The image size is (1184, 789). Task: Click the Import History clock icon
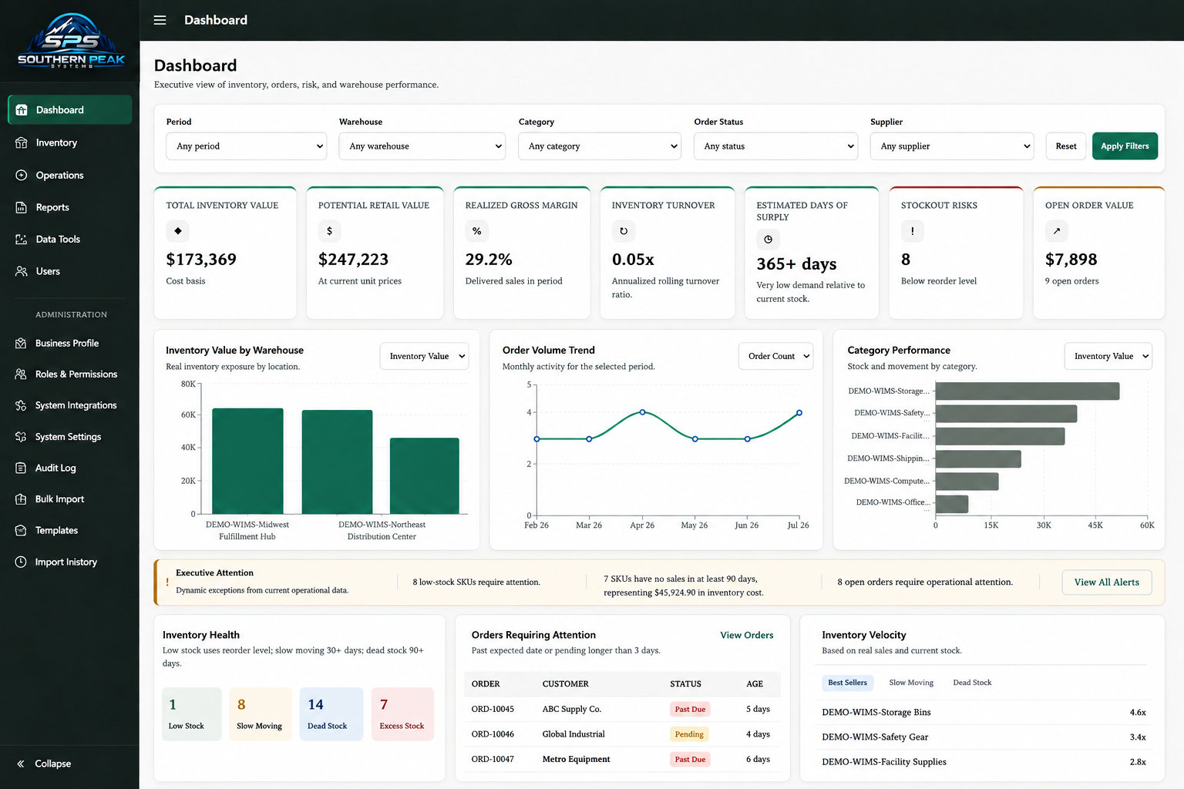21,562
